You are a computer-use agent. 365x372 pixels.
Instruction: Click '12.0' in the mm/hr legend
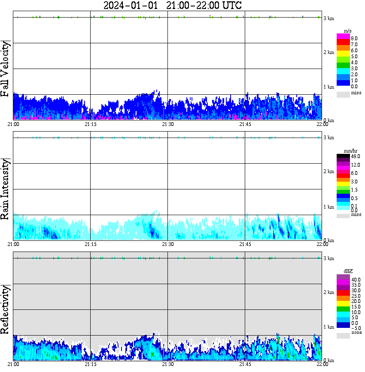355,165
